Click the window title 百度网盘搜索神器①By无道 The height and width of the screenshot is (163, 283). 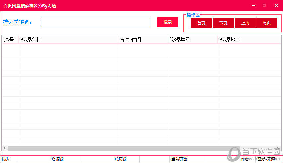[30, 6]
